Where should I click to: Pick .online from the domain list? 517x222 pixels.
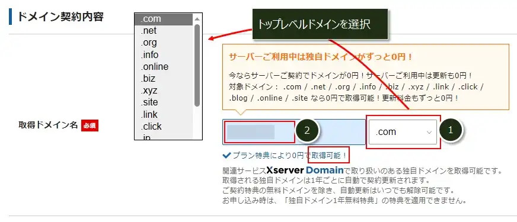click(164, 67)
